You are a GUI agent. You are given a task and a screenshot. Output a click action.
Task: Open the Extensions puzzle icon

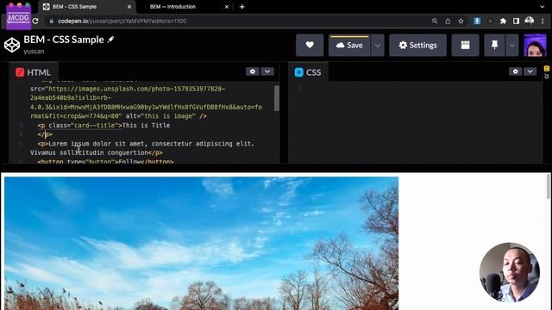pos(503,21)
